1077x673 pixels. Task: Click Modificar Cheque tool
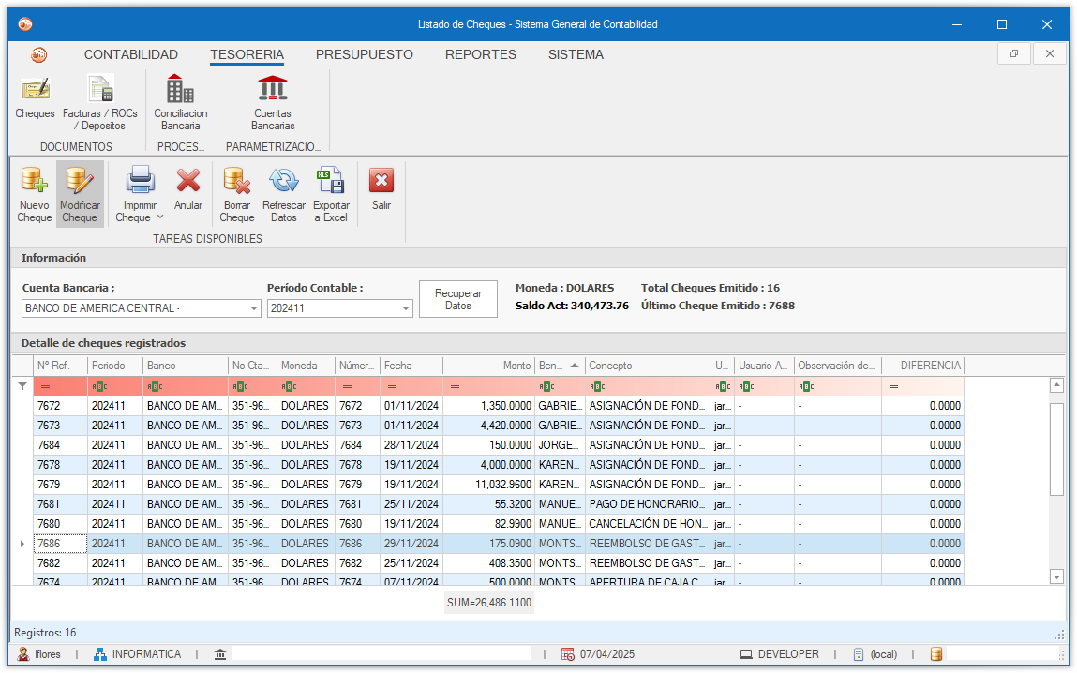tap(80, 194)
